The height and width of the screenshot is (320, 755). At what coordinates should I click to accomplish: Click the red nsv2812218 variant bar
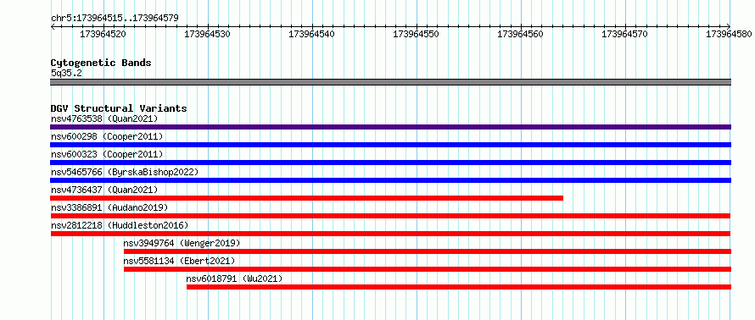point(391,234)
